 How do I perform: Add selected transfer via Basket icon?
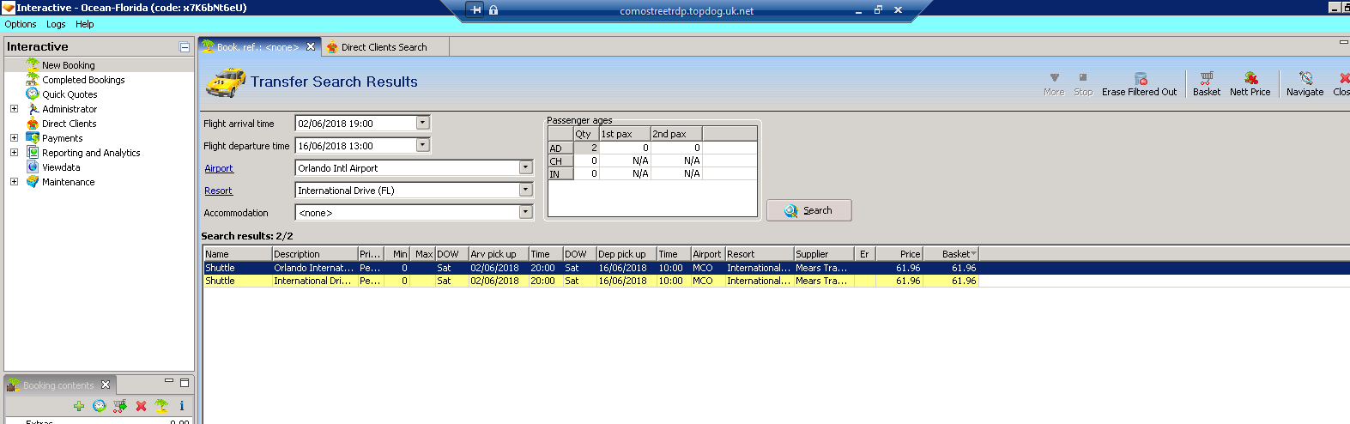click(1207, 78)
